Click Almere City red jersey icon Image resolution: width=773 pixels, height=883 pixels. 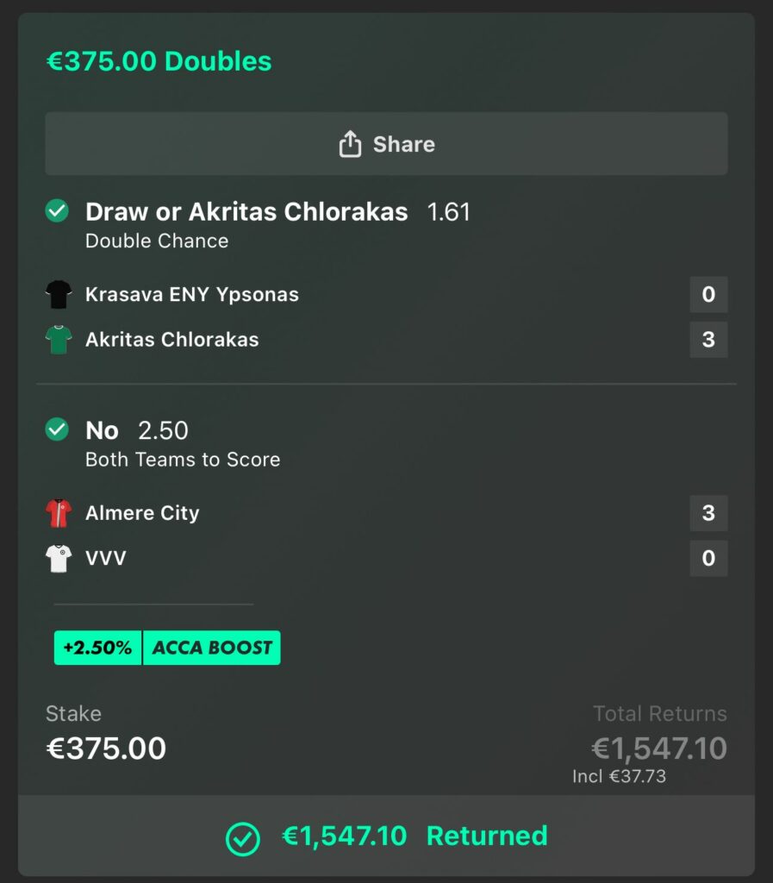(x=59, y=513)
